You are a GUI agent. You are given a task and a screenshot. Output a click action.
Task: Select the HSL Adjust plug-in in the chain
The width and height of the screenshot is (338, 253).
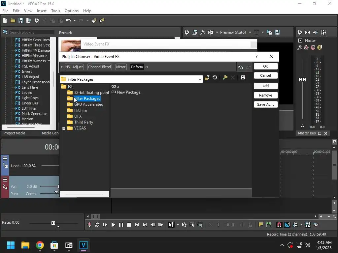click(x=74, y=67)
